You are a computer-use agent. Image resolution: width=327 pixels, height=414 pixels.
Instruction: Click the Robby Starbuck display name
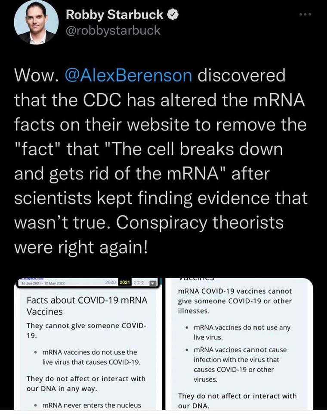pyautogui.click(x=114, y=15)
